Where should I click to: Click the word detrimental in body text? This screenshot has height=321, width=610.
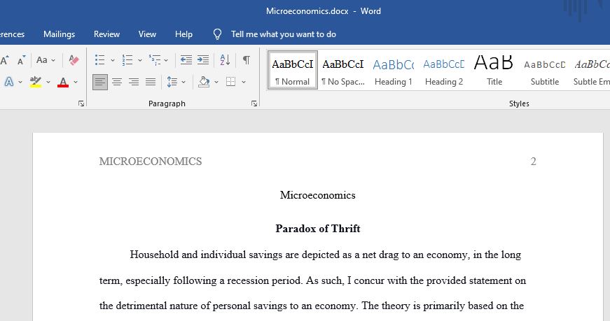141,306
